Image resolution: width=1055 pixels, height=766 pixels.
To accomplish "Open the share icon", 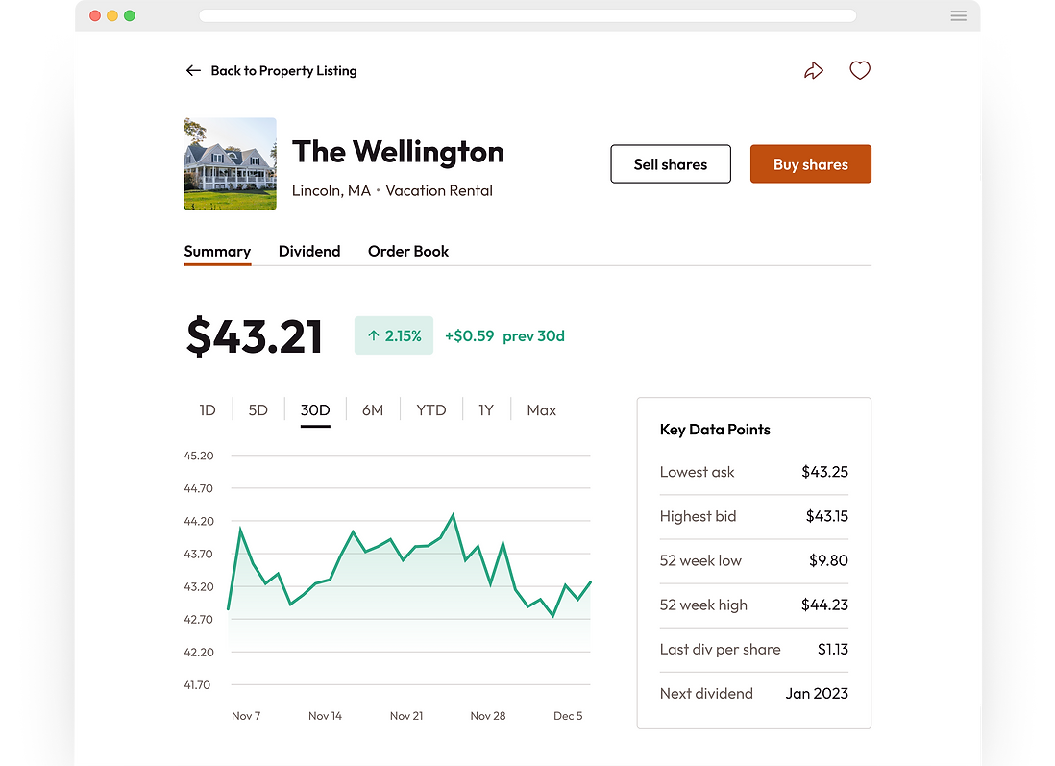I will tap(814, 70).
